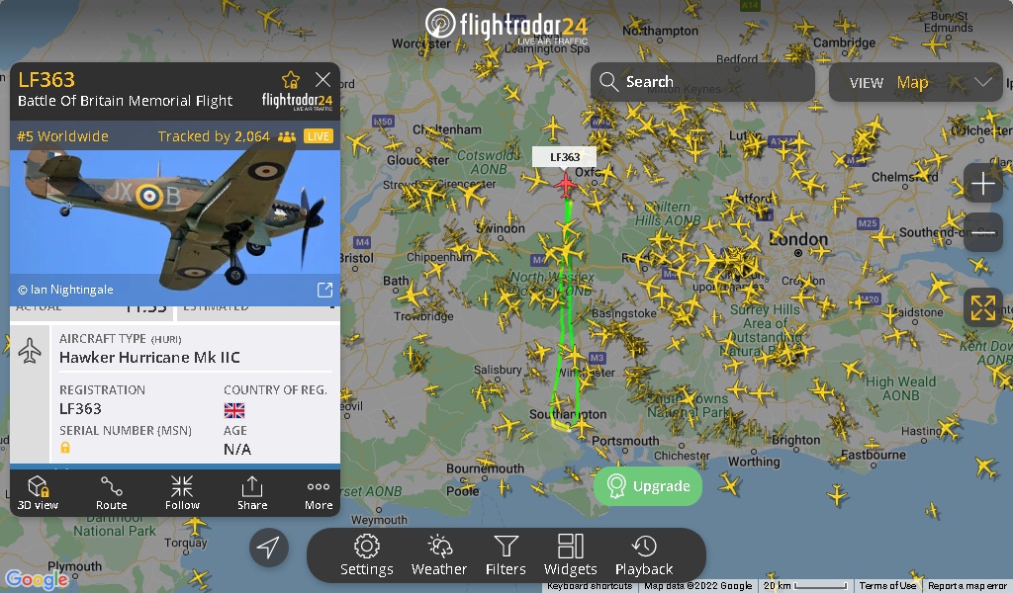Open the 3D view of the flight

click(39, 493)
